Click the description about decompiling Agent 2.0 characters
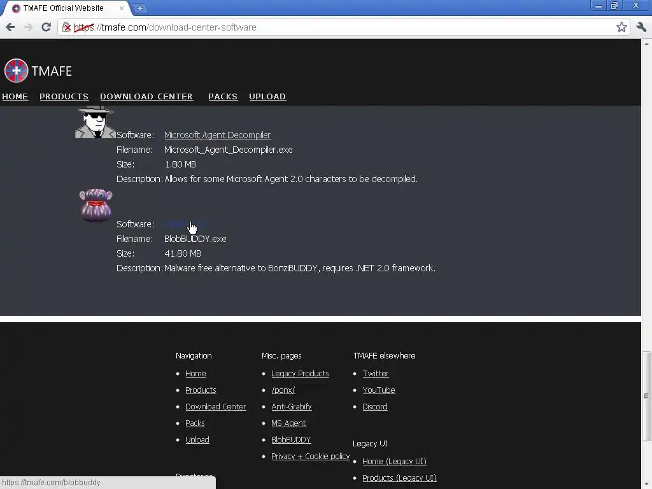 coord(291,179)
